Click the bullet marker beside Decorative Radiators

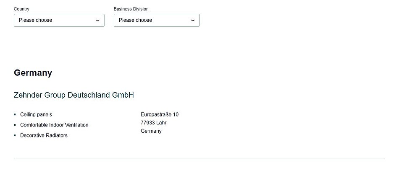15,135
